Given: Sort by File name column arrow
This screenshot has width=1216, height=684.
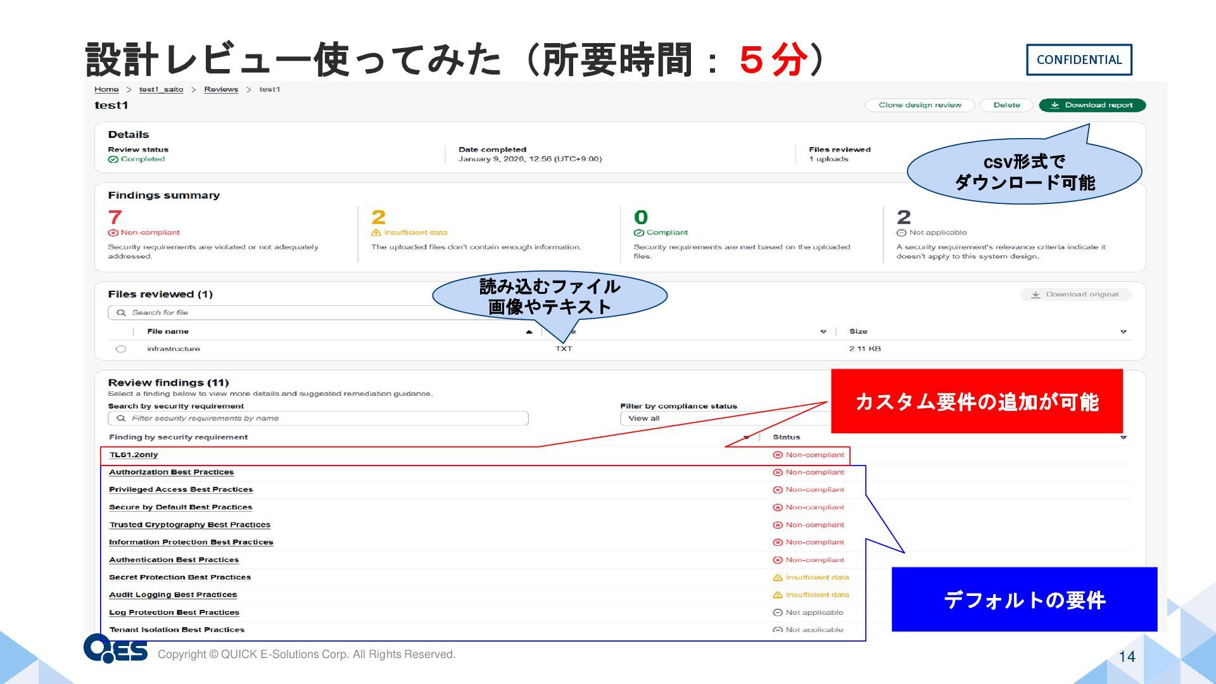Looking at the screenshot, I should [529, 332].
